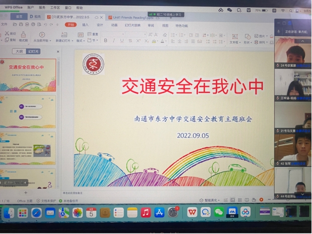
Task: Select the 开始 ribbon tab
Action: 70,25
